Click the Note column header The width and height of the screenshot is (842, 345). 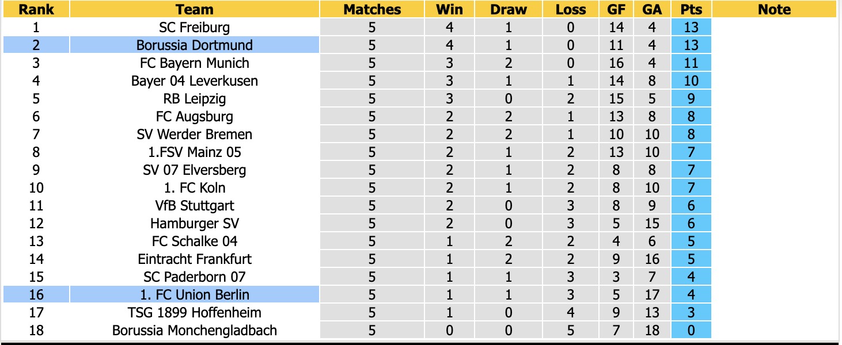pos(775,9)
